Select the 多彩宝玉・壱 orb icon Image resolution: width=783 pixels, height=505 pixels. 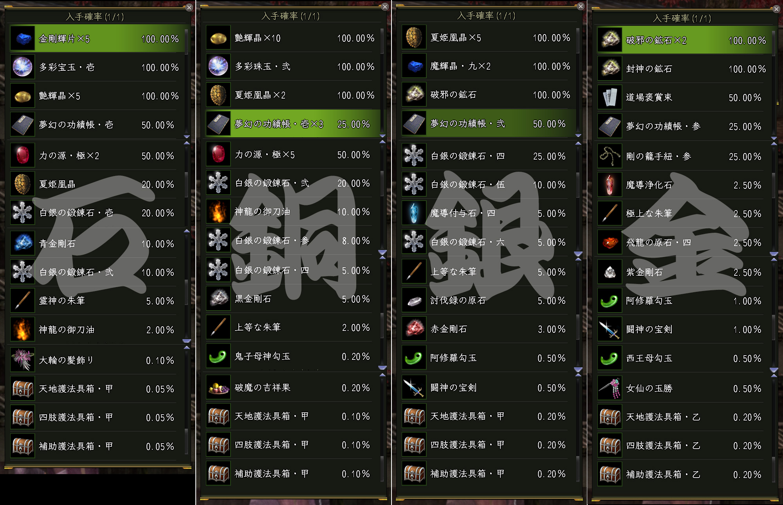pyautogui.click(x=23, y=67)
